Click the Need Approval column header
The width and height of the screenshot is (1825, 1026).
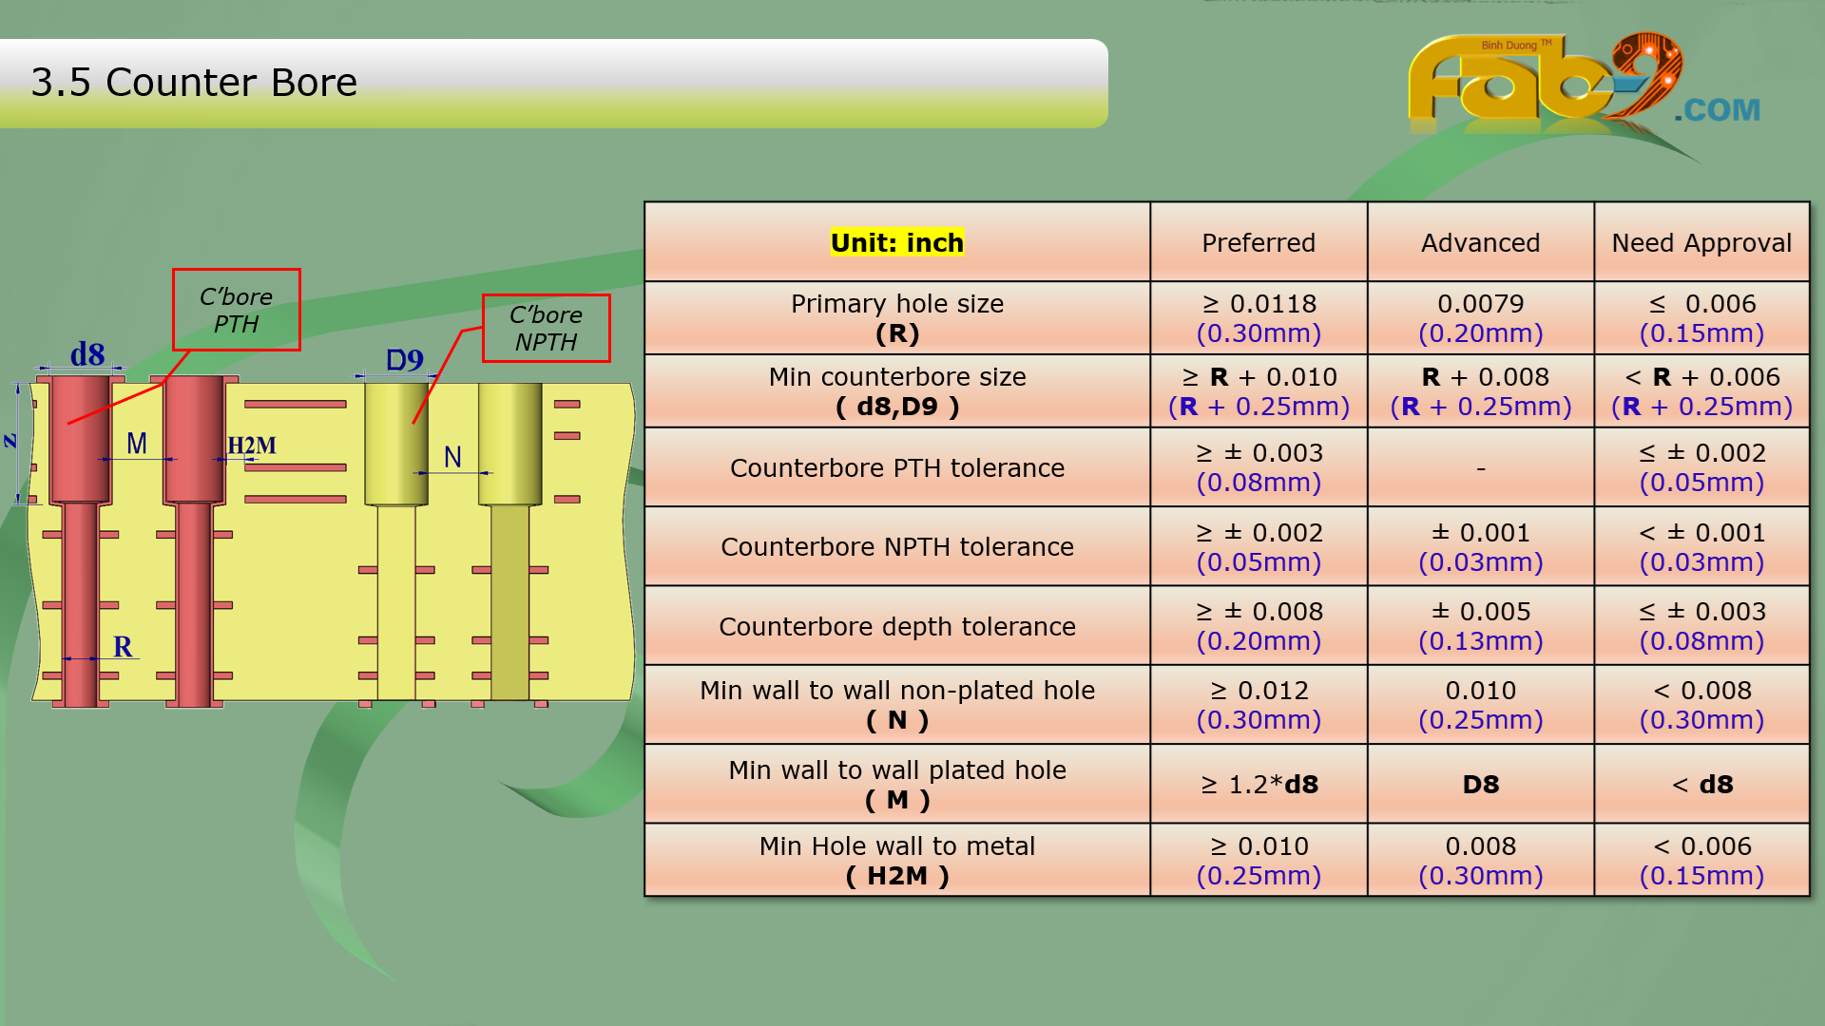pos(1701,242)
